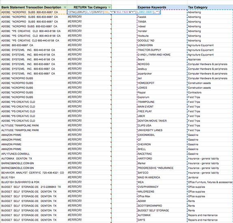Click the #ERROR! cell beside ADOBE 800-833-6687 CA
The height and width of the screenshot is (223, 233).
coord(89,45)
